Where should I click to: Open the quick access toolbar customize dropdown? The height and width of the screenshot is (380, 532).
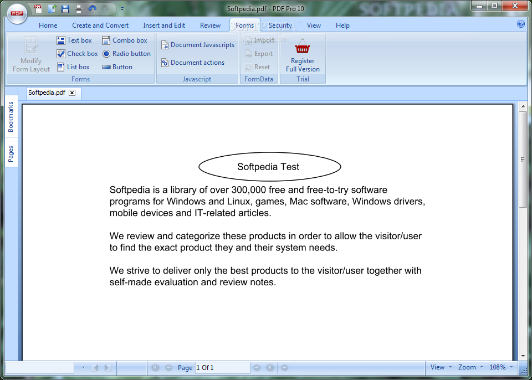[x=122, y=9]
